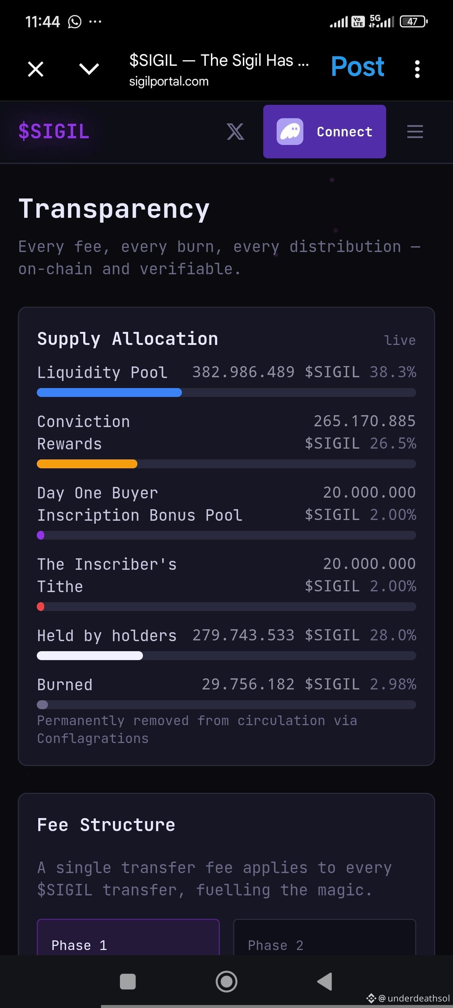The image size is (453, 1008).
Task: Open the three-dot browser options menu
Action: tap(417, 69)
